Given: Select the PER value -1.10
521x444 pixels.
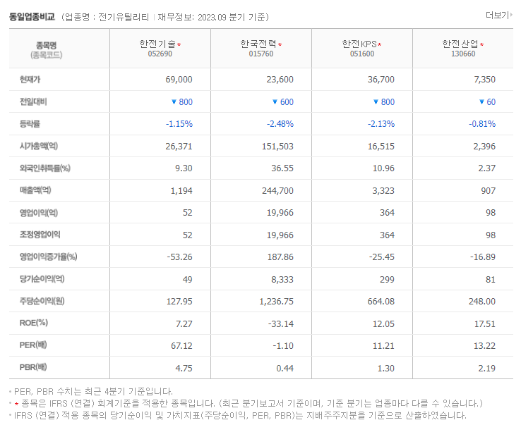Looking at the screenshot, I should click(283, 346).
